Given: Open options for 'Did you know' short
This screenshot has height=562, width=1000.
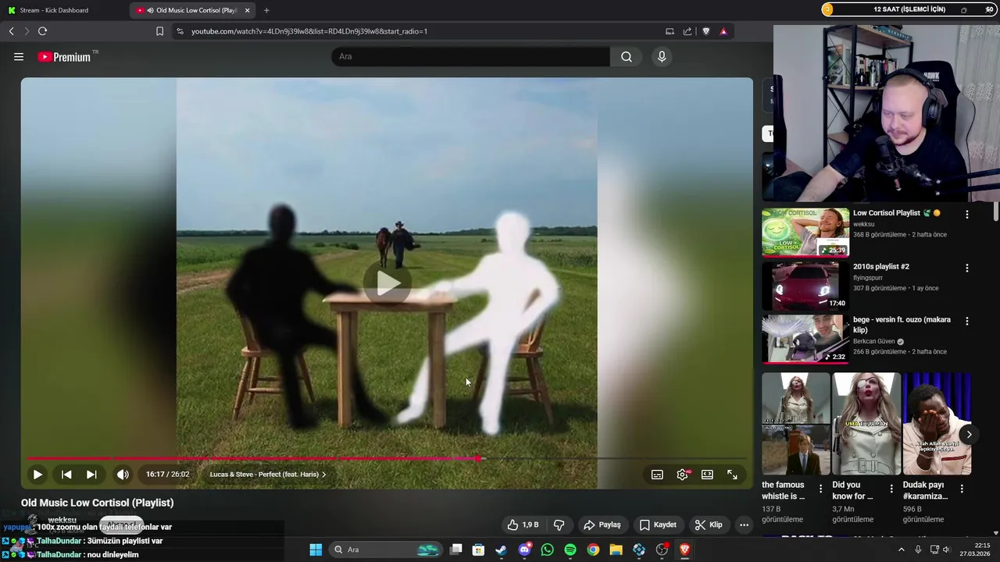Looking at the screenshot, I should pos(891,489).
